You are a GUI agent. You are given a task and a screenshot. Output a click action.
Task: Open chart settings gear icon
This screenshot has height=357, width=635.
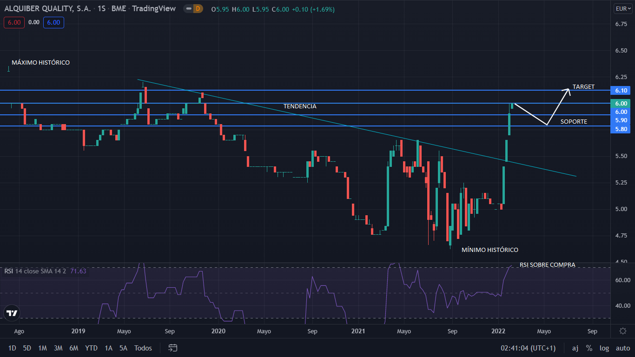[x=623, y=331]
